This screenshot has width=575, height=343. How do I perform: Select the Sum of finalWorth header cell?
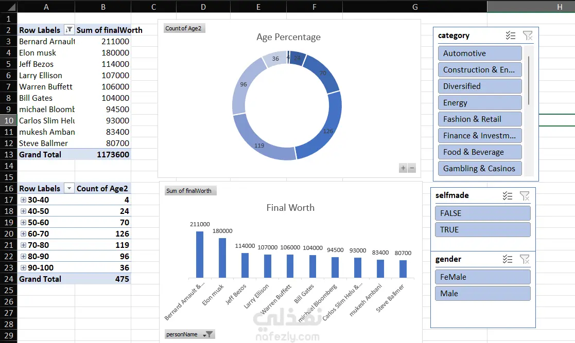(x=103, y=30)
